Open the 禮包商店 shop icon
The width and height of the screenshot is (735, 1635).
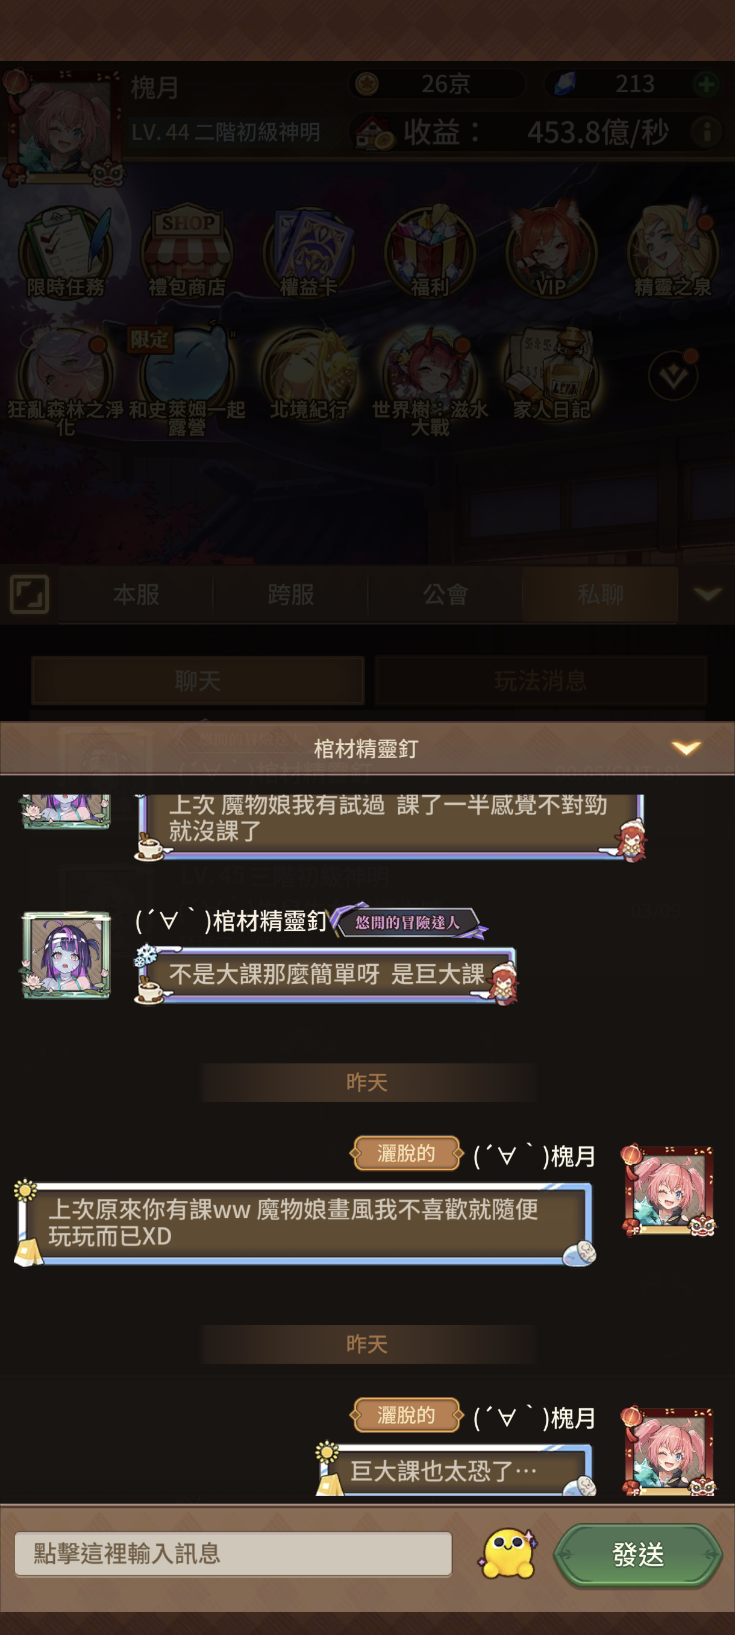[187, 252]
